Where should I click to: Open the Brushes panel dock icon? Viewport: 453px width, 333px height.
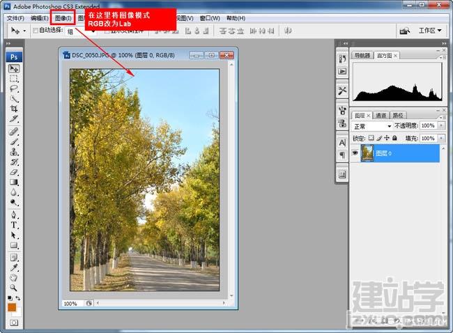pos(342,110)
